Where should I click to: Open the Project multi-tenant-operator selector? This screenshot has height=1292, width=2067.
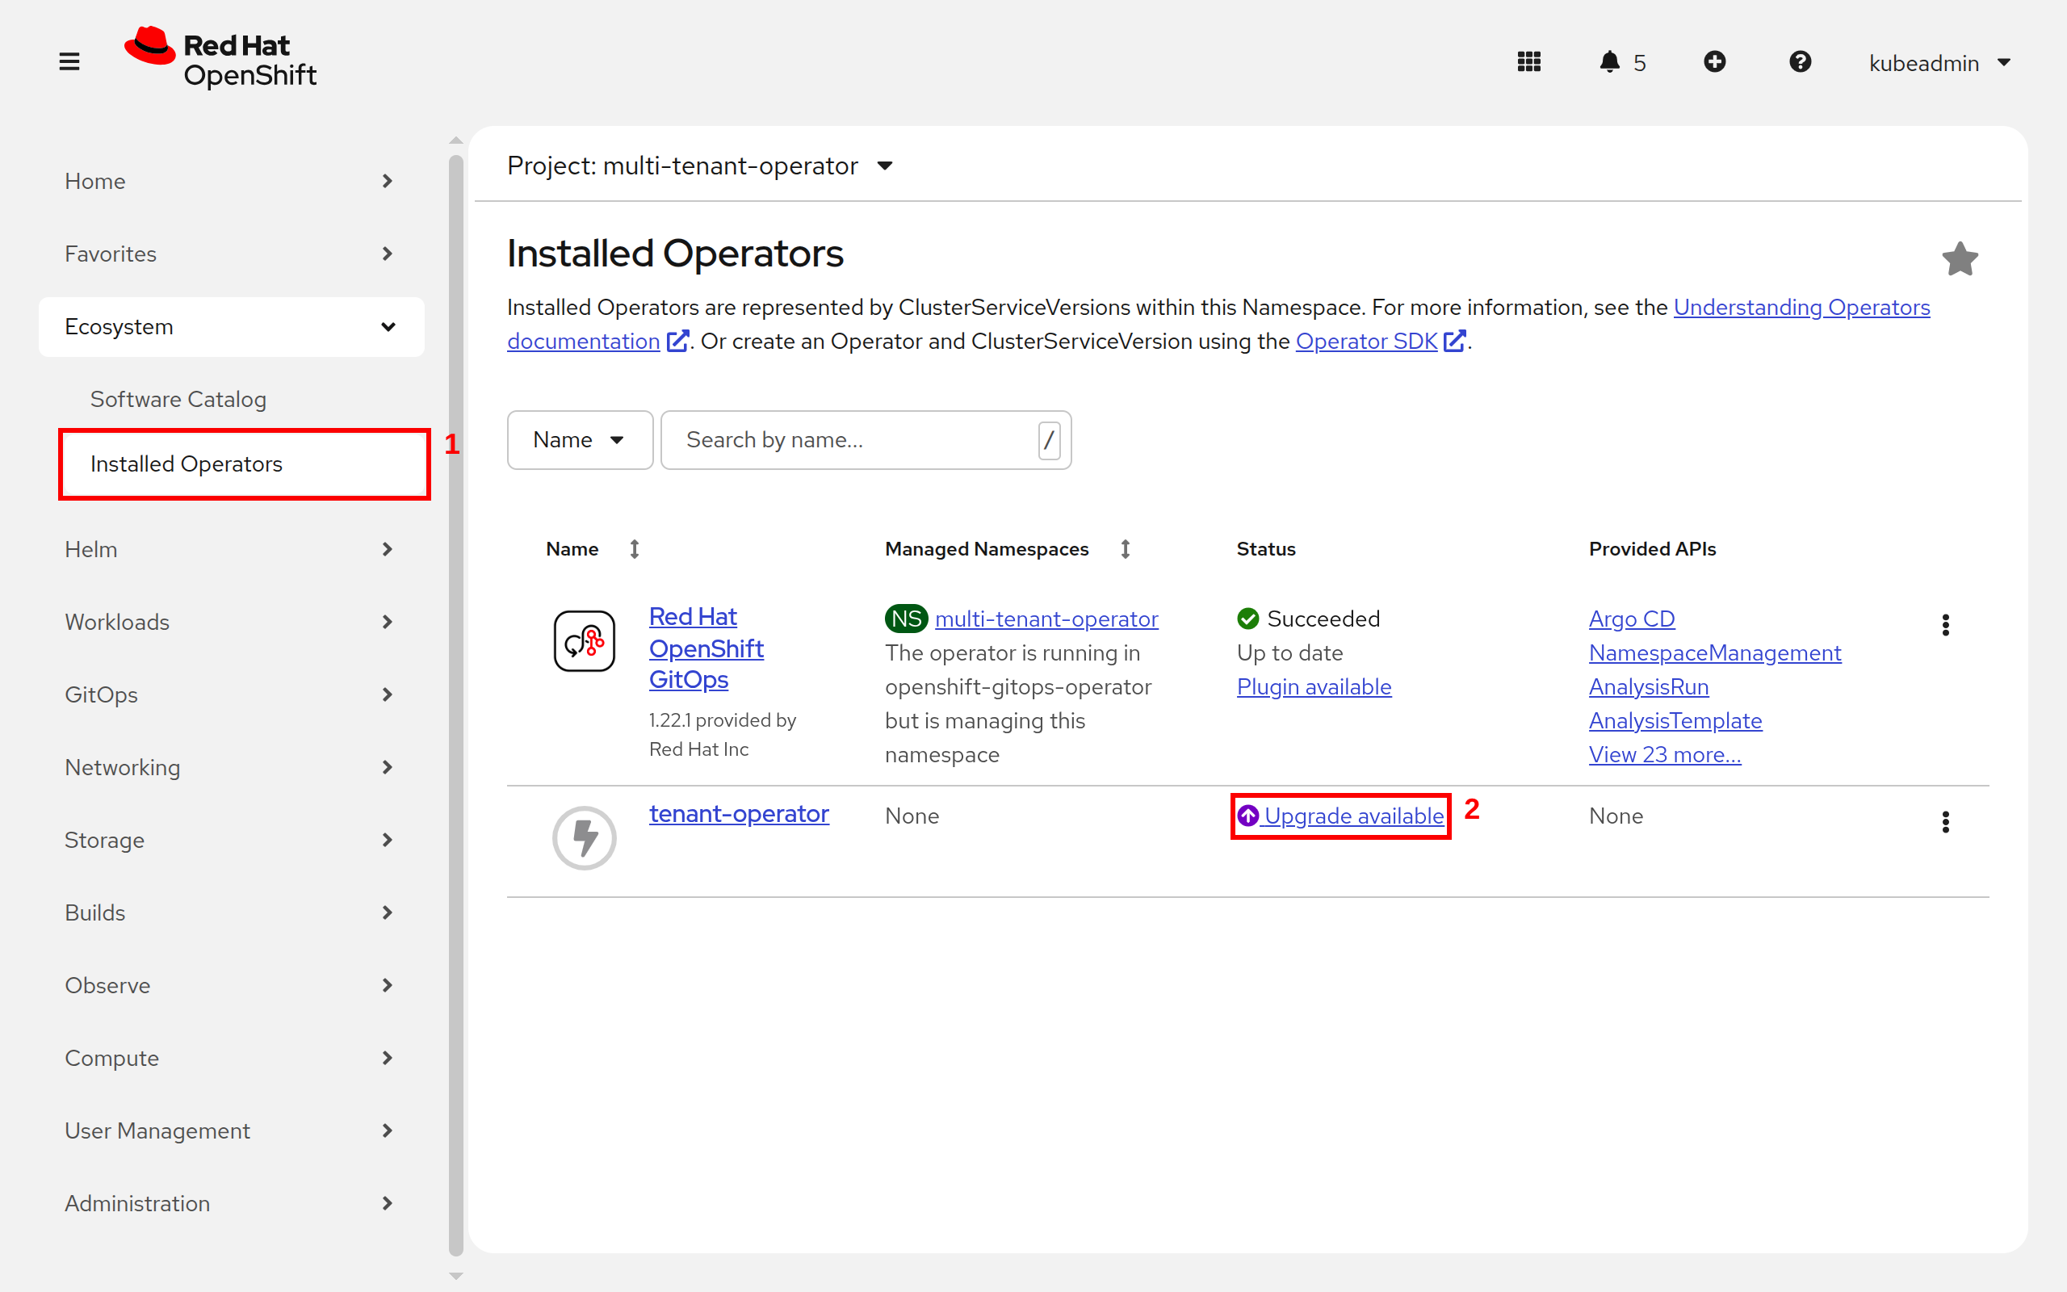tap(700, 165)
